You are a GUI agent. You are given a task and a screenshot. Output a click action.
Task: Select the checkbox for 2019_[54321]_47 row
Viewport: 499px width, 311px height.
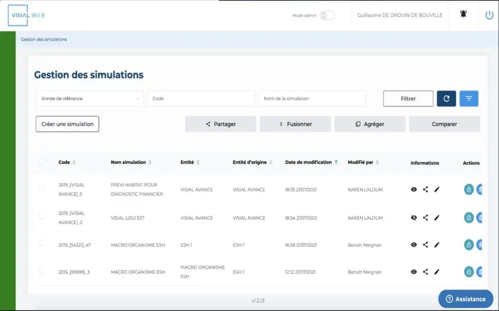pos(41,243)
